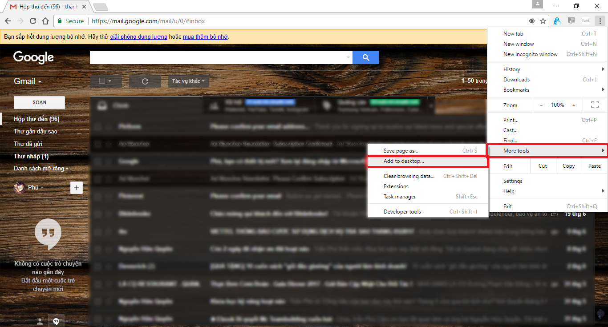608x327 pixels.
Task: Click the Chrome profile avatar button in the title bar
Action: 538,4
